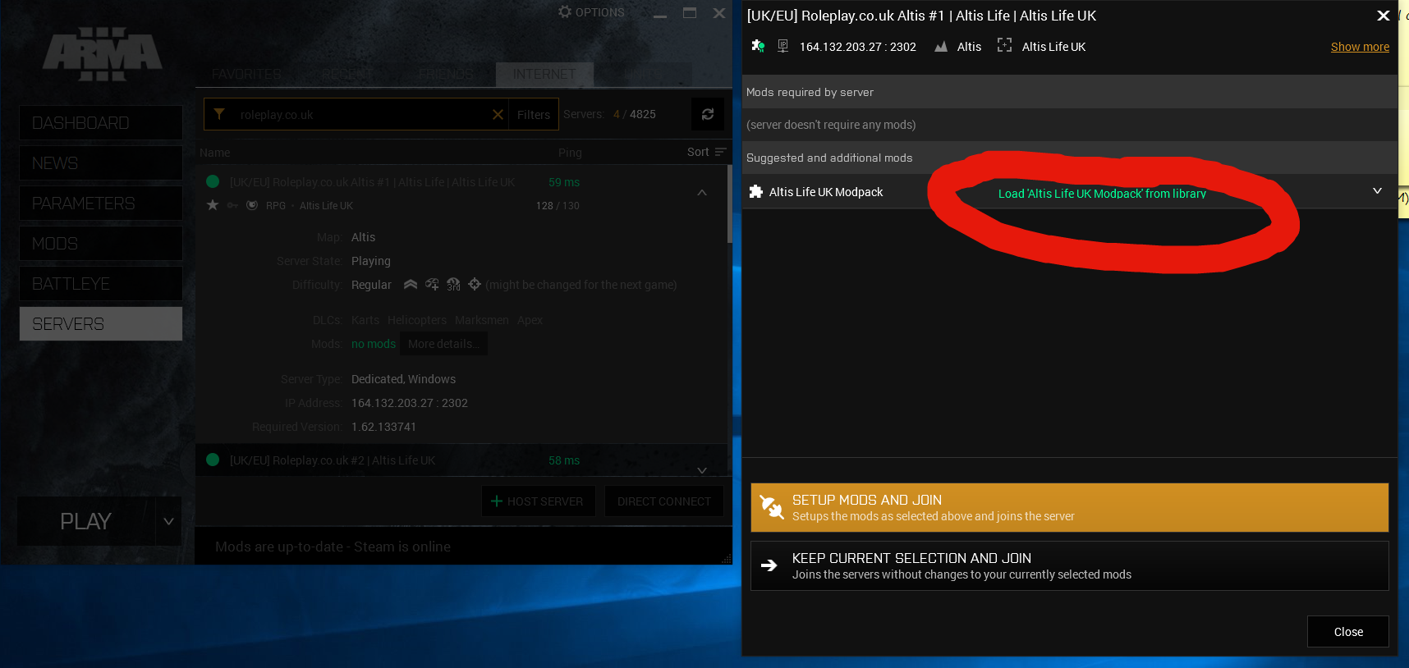Click the Marksmen DLC label

[x=482, y=320]
